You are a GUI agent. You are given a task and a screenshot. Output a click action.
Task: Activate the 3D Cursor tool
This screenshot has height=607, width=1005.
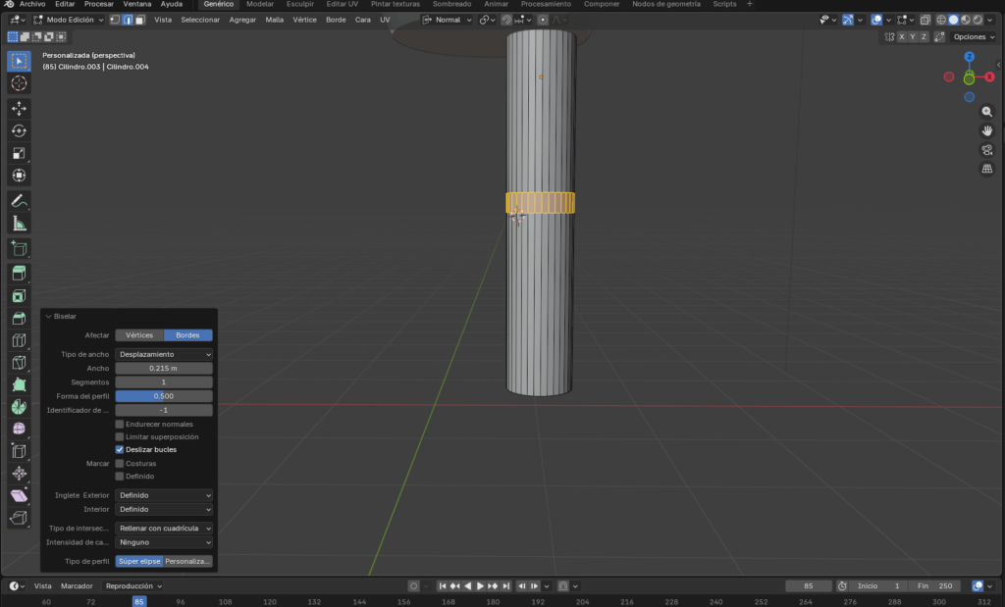click(x=19, y=83)
